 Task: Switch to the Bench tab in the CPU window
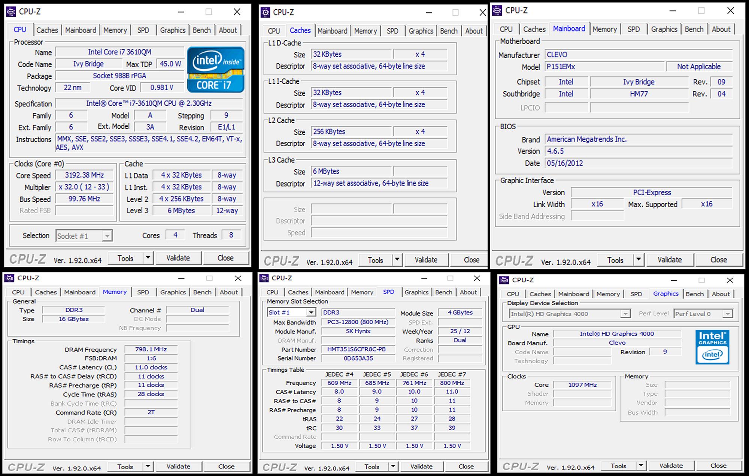pyautogui.click(x=202, y=30)
